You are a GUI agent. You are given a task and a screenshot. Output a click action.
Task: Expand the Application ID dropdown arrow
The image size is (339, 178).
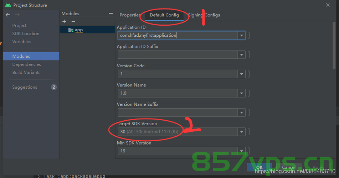[241, 36]
